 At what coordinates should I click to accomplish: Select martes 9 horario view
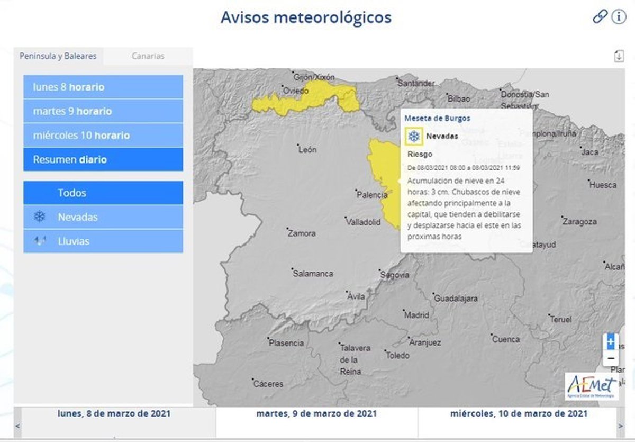pyautogui.click(x=103, y=111)
